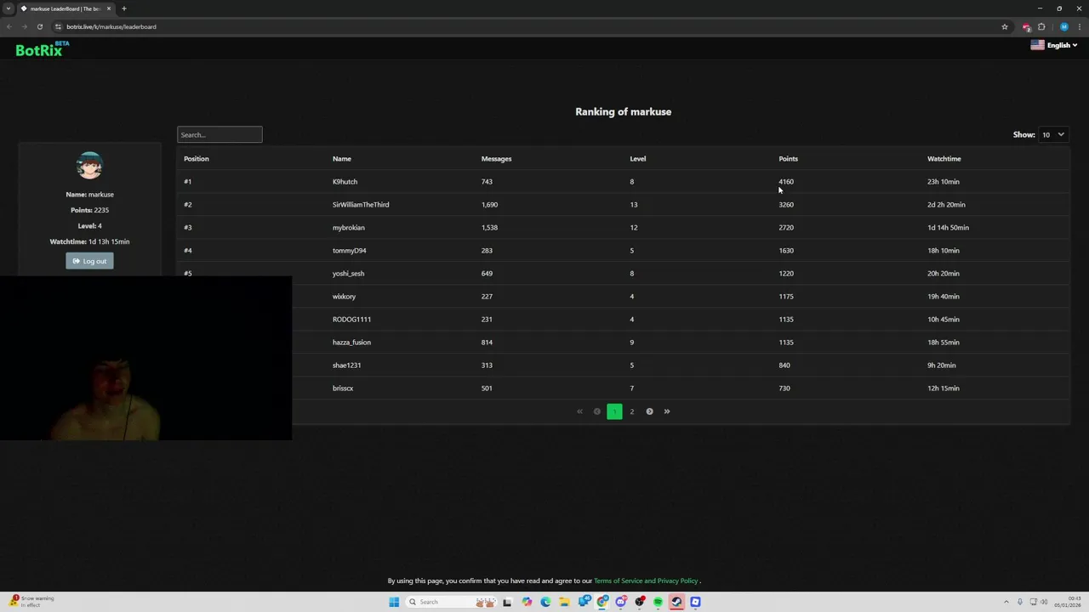Click the Level column header
The width and height of the screenshot is (1089, 612).
637,158
